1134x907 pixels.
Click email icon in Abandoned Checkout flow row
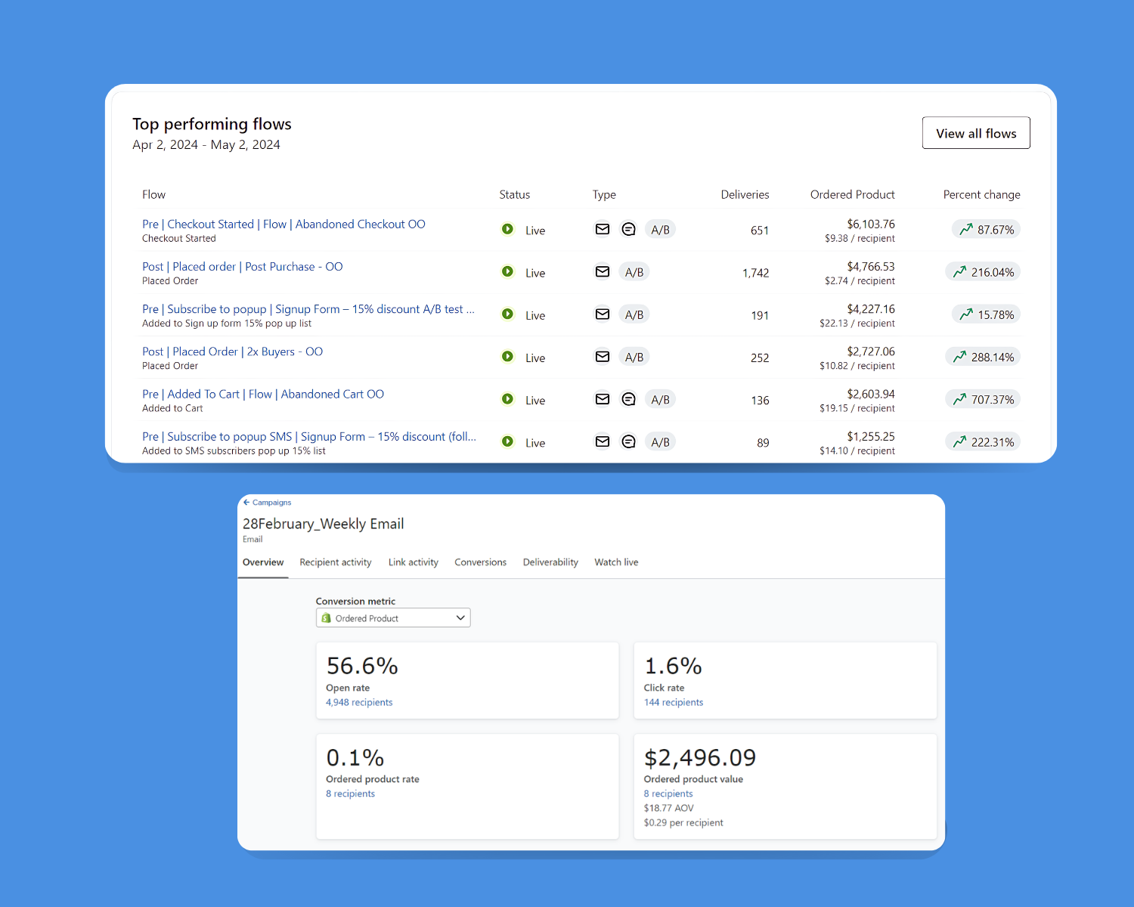pos(602,229)
